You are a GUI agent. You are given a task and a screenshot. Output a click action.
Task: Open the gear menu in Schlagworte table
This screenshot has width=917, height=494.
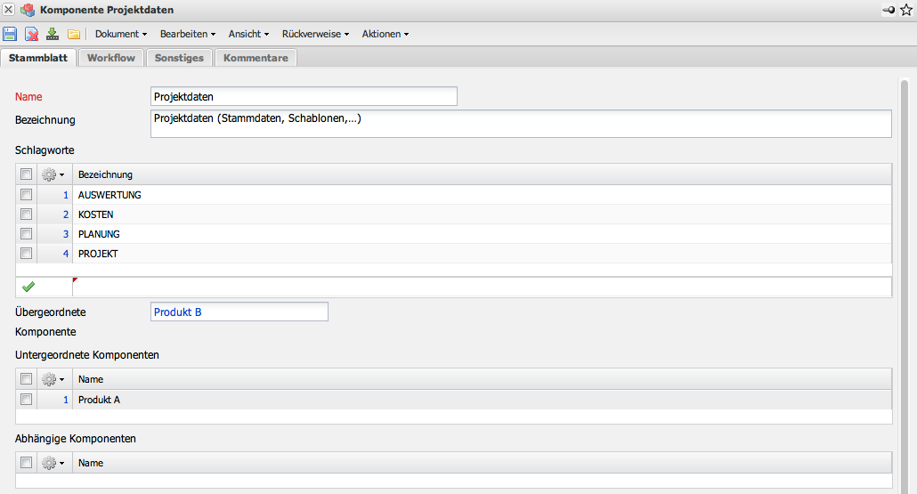53,174
